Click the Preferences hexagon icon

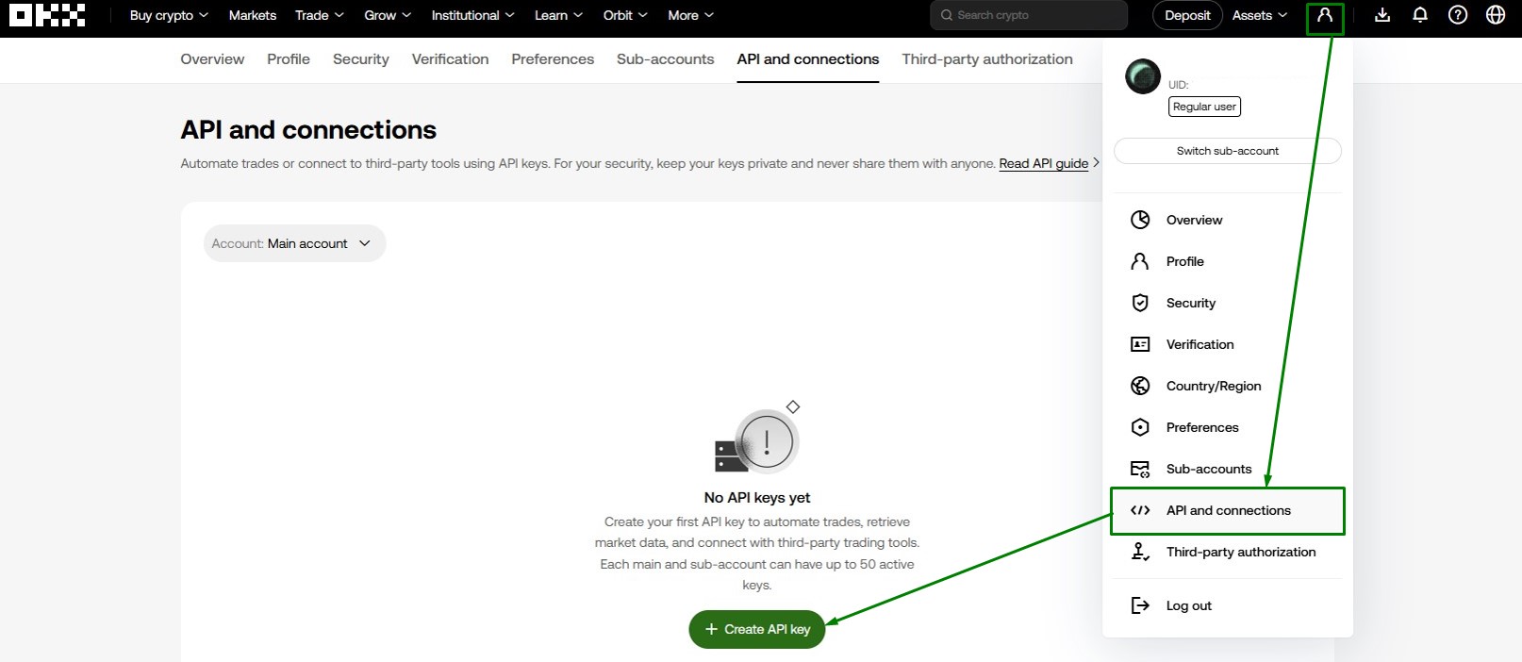pyautogui.click(x=1140, y=427)
